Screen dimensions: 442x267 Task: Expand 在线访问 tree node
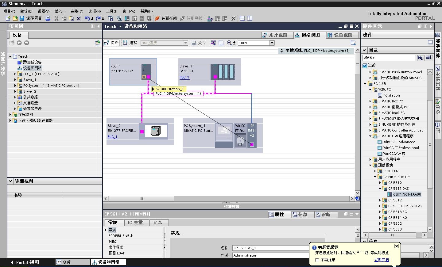pos(10,115)
